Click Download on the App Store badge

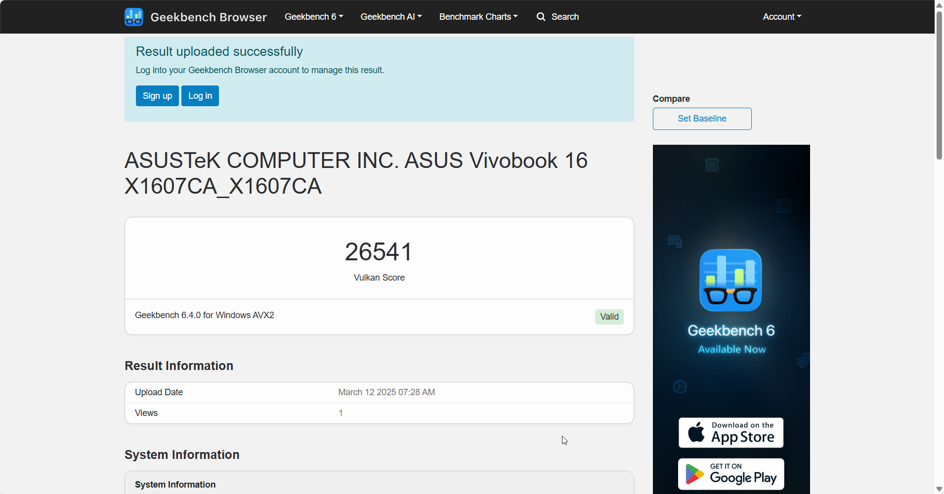(x=731, y=433)
